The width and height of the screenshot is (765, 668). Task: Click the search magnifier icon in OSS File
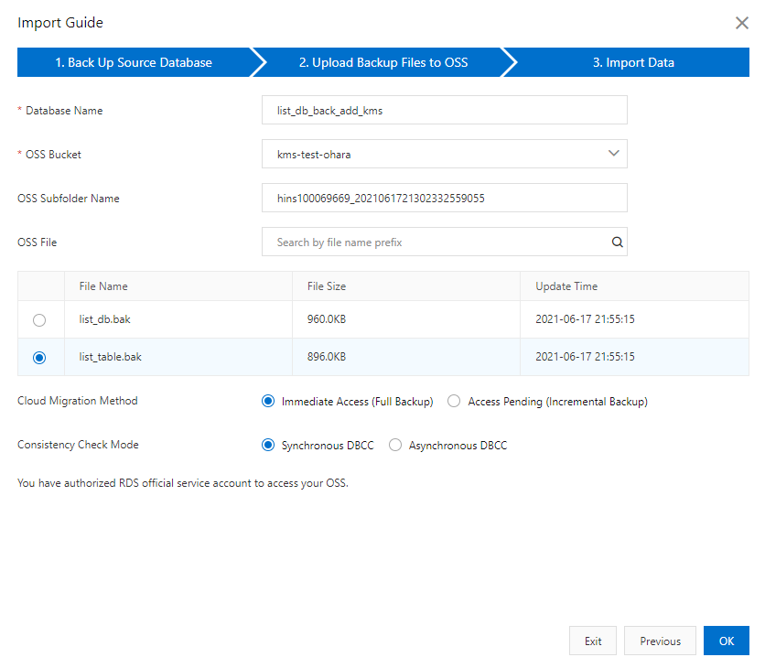coord(617,242)
